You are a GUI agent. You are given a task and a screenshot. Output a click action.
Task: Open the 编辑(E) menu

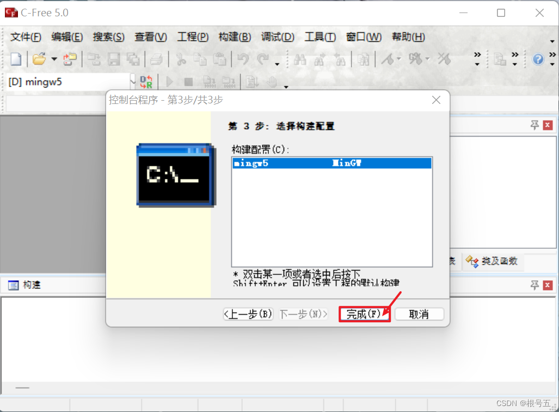click(67, 36)
